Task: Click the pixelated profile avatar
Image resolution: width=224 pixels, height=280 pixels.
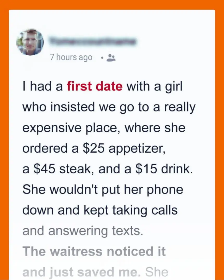Action: (30, 42)
